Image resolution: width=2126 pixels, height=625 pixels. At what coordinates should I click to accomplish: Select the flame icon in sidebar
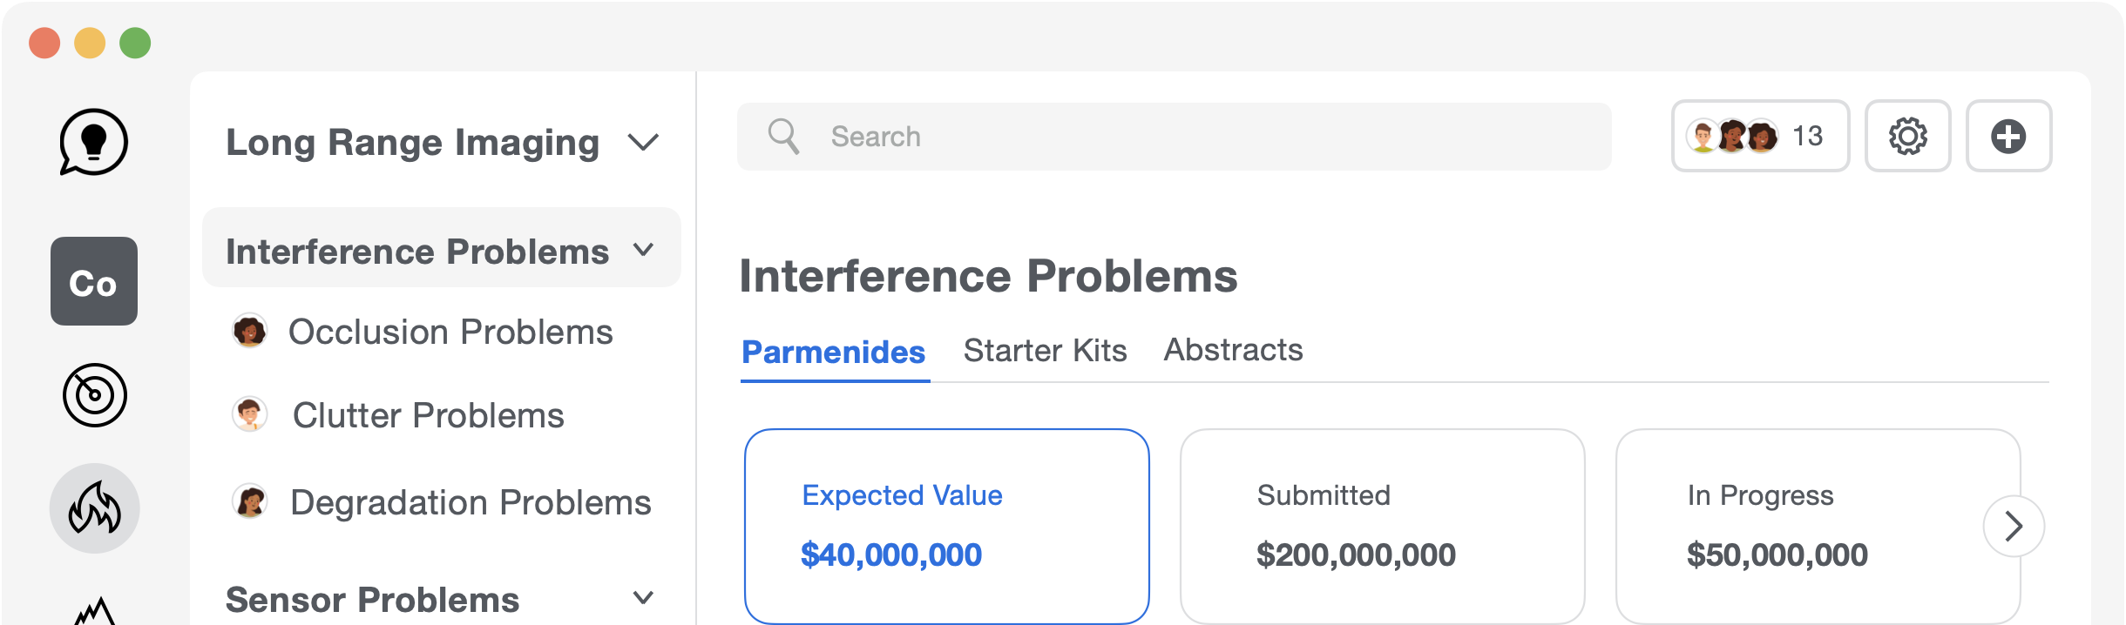tap(94, 508)
